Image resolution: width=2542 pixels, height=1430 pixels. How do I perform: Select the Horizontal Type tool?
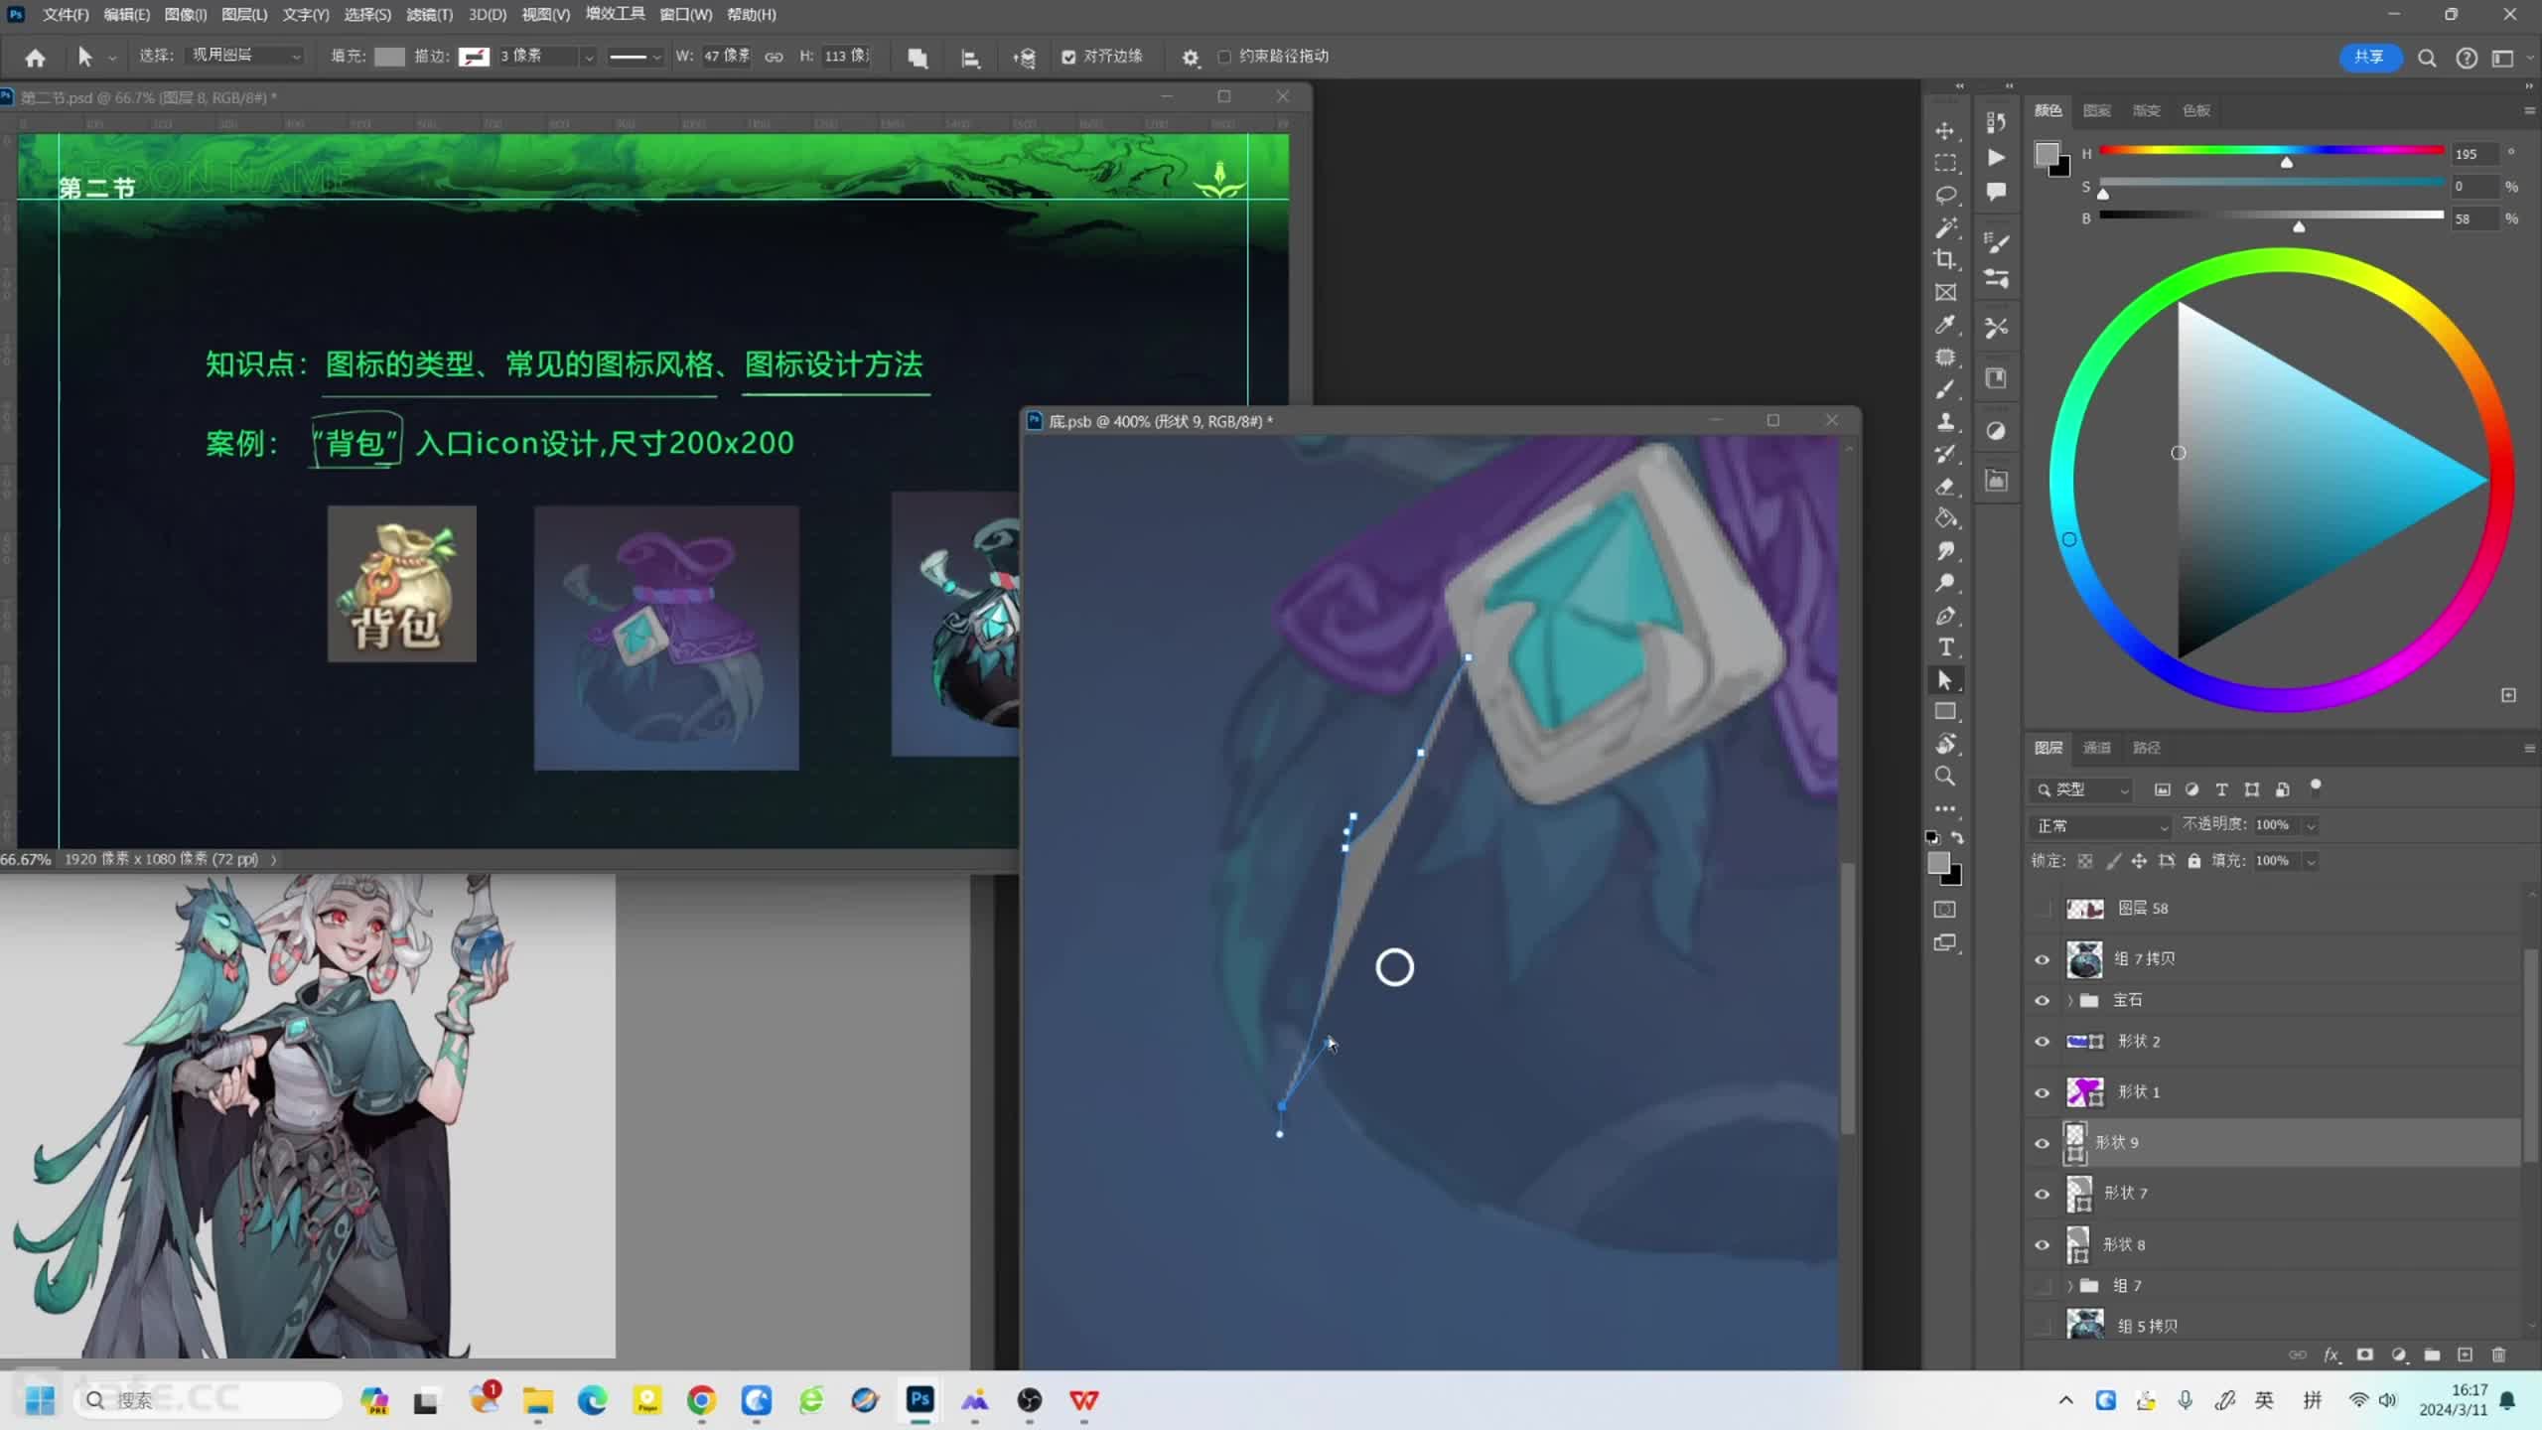coord(1945,647)
